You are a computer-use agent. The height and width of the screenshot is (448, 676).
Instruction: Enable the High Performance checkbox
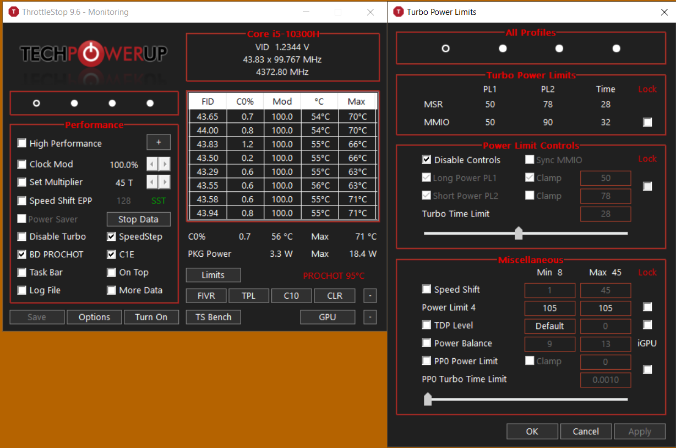22,143
